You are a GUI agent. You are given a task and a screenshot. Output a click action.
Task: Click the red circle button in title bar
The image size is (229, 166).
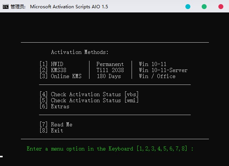[221, 6]
